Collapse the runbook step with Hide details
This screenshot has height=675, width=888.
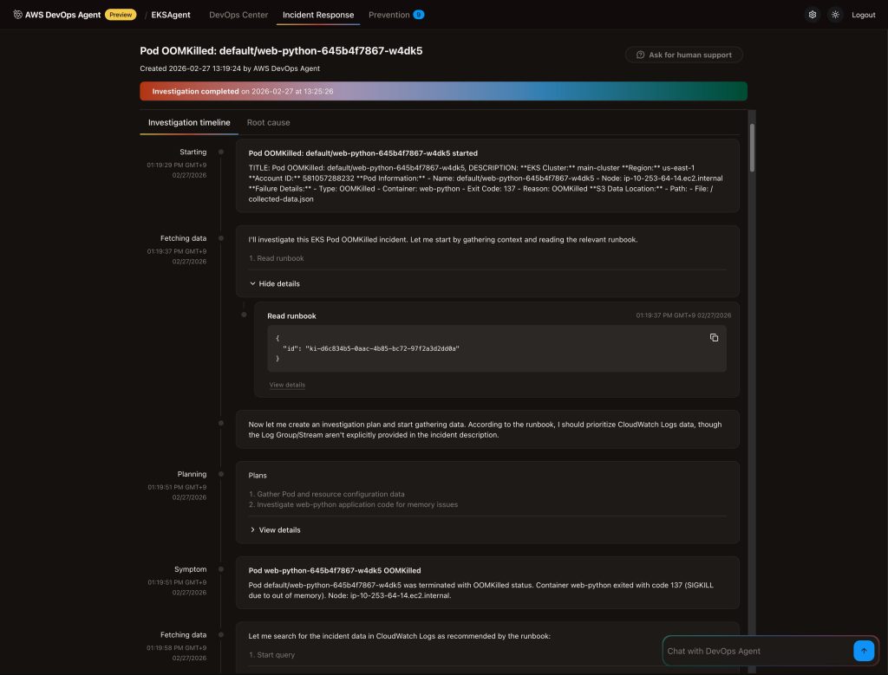(x=274, y=283)
